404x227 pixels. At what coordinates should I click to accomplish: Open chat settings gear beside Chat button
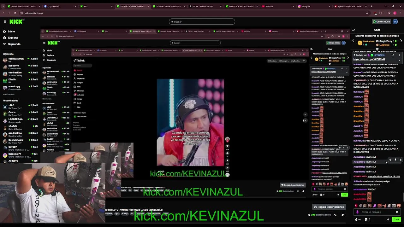pyautogui.click(x=388, y=219)
